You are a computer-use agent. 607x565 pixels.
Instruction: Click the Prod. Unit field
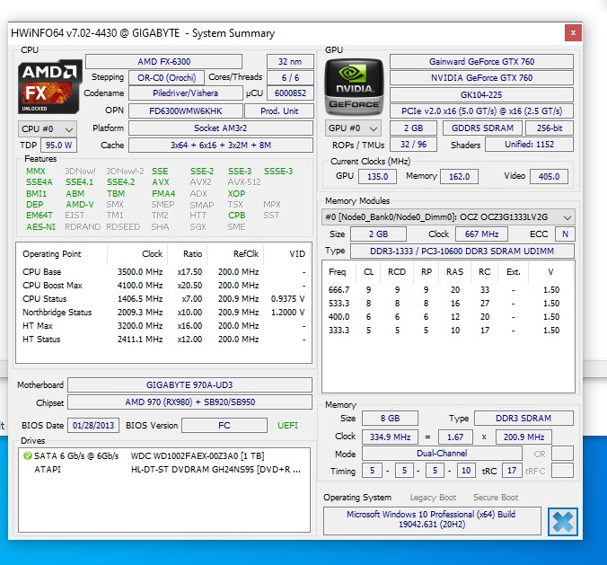click(x=279, y=111)
